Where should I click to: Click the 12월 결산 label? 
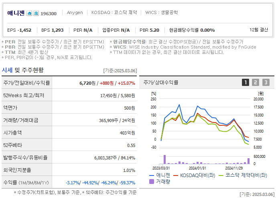(259, 30)
